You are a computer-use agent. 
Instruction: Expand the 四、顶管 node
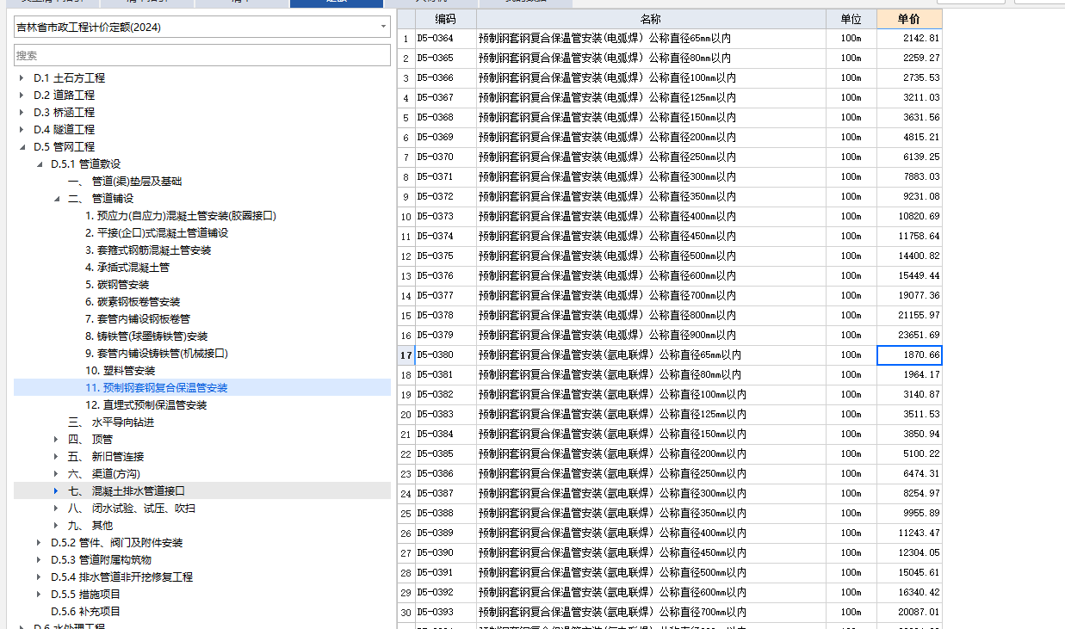point(56,440)
